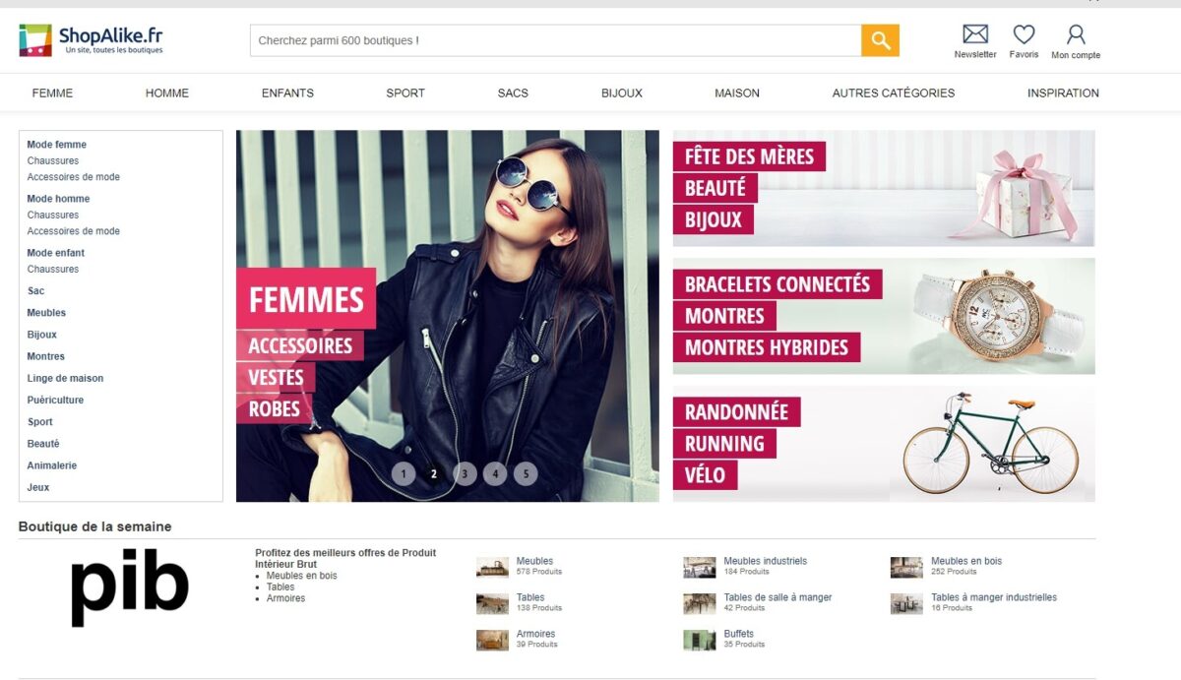Click the search field for 600 boutiques
This screenshot has height=680, width=1181.
[x=555, y=40]
